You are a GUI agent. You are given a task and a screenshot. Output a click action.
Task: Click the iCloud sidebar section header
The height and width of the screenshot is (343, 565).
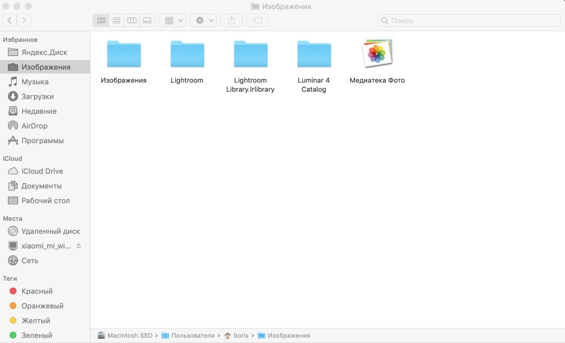(x=12, y=158)
